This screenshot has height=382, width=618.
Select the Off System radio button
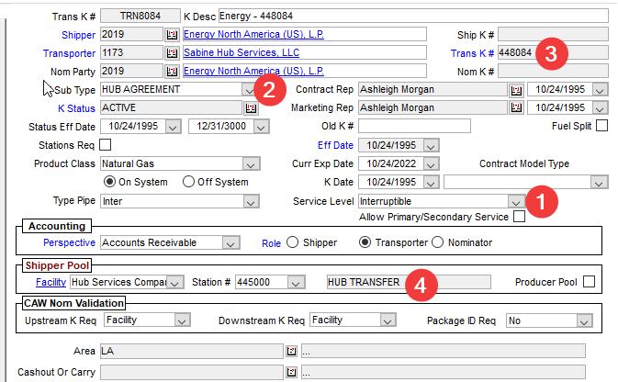point(189,181)
